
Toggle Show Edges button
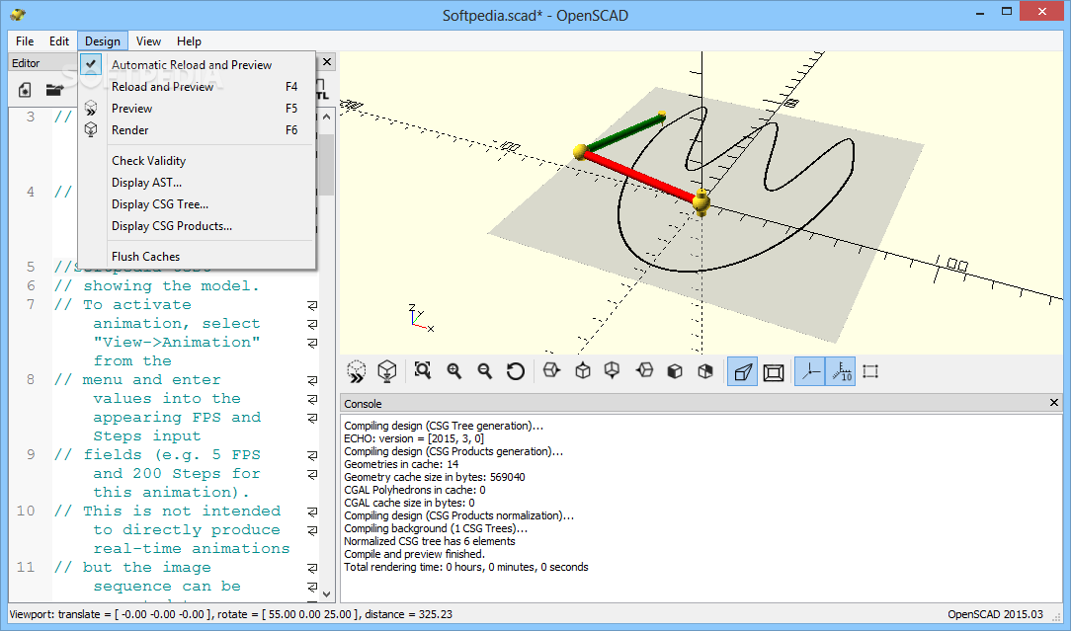point(870,371)
